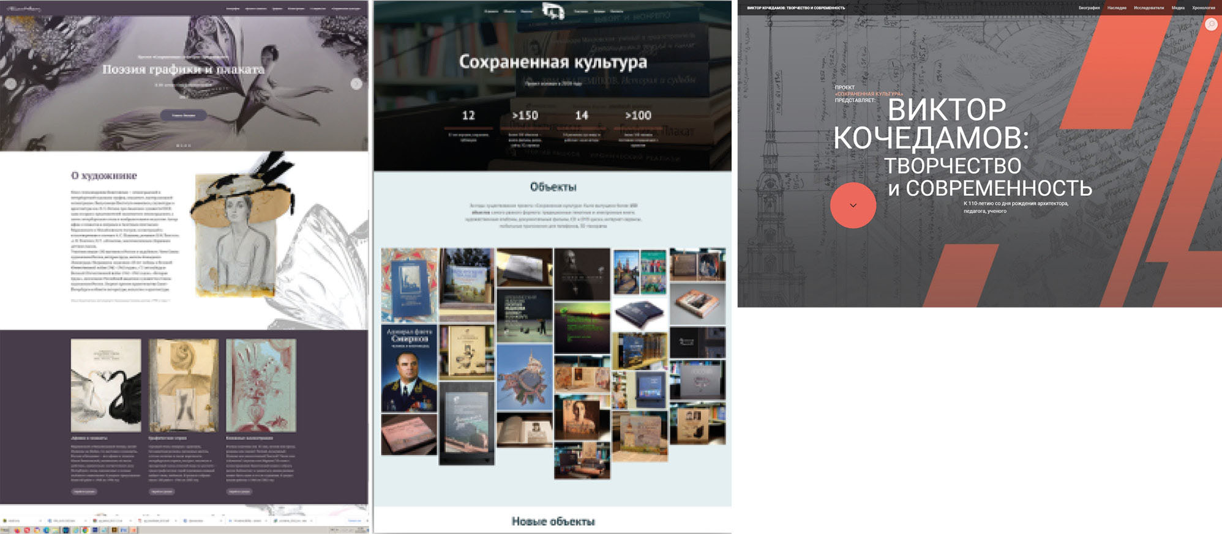Click the search icon on Kochedamov site
This screenshot has height=534, width=1222.
[1210, 24]
